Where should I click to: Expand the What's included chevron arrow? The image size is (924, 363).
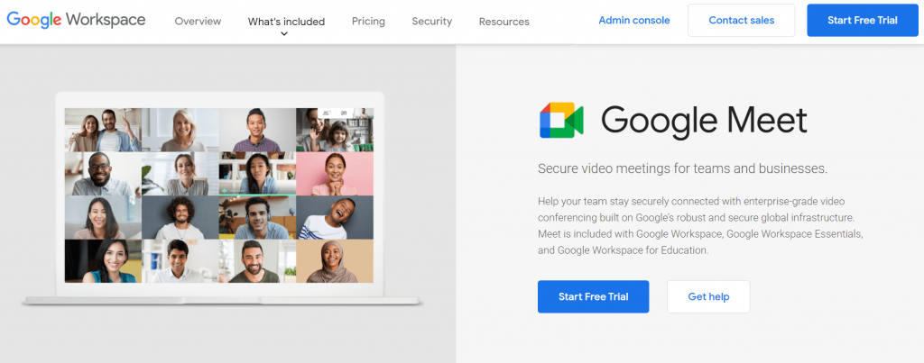[x=284, y=34]
